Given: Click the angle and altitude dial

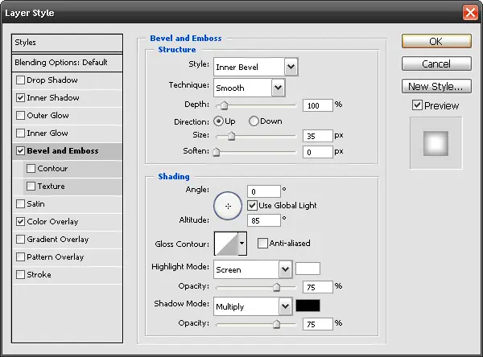Looking at the screenshot, I should click(x=228, y=206).
